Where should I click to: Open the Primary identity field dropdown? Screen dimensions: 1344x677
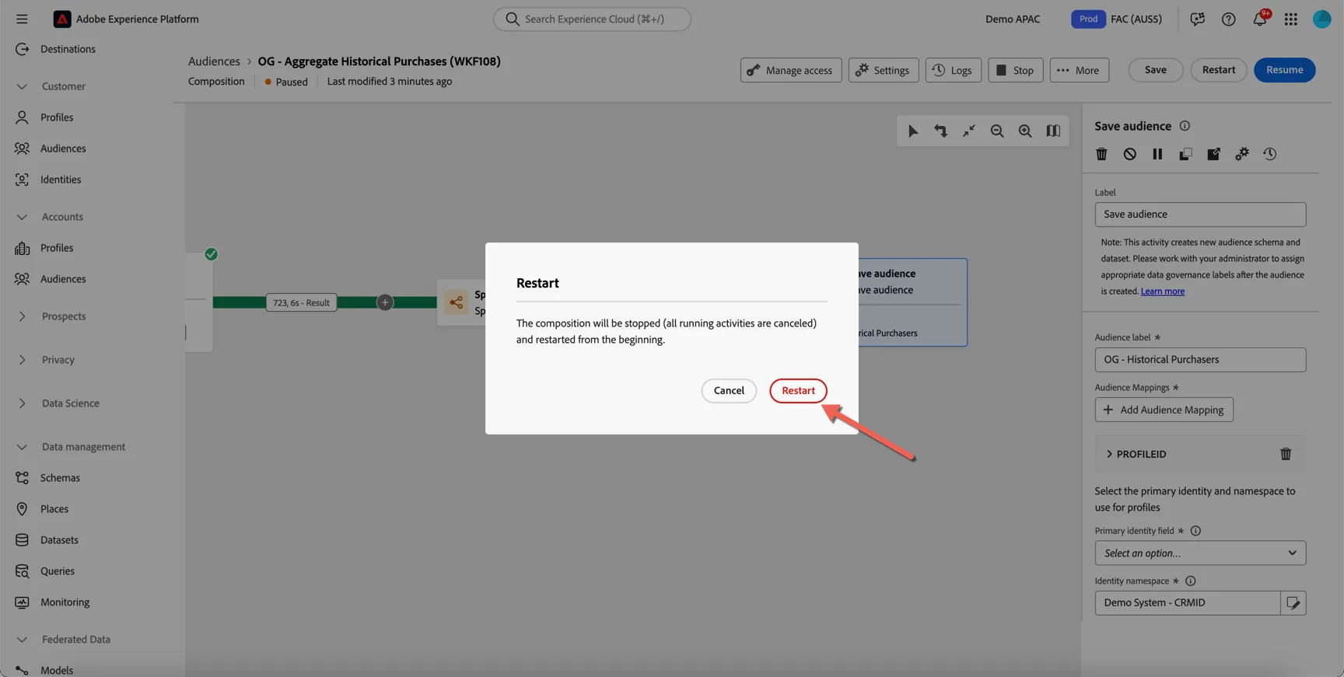tap(1200, 553)
